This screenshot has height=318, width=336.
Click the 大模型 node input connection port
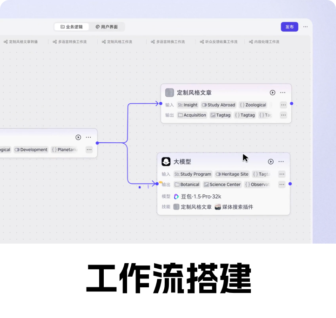(157, 184)
